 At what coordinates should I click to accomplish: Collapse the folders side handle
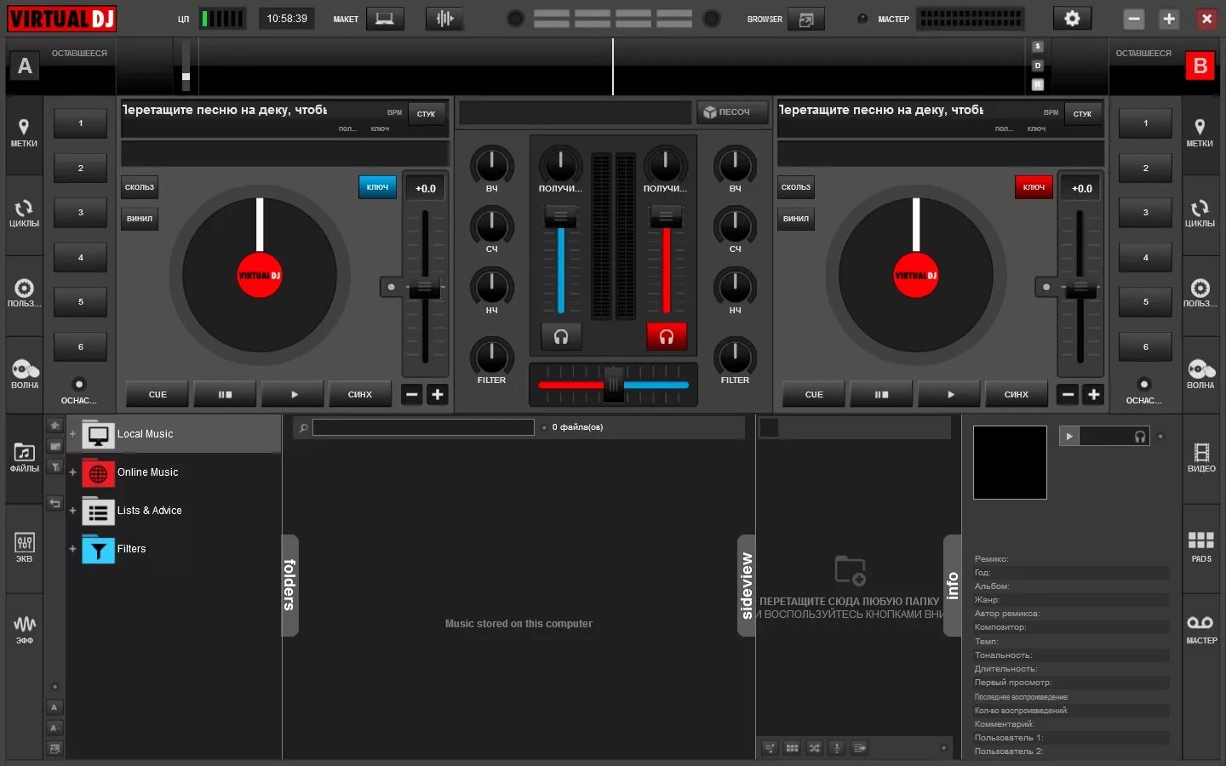289,586
